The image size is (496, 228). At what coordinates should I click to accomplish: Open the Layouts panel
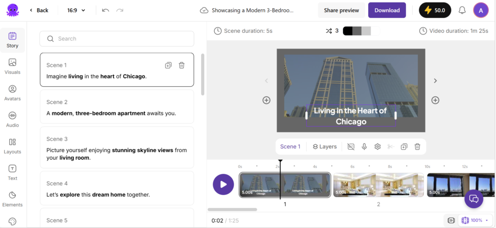tap(13, 146)
